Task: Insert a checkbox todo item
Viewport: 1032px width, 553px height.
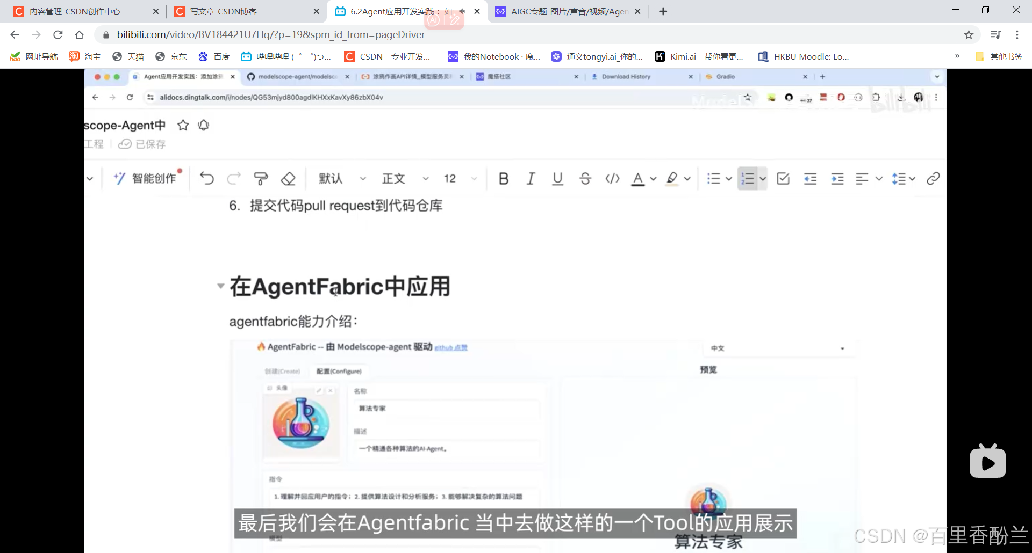Action: click(x=783, y=178)
